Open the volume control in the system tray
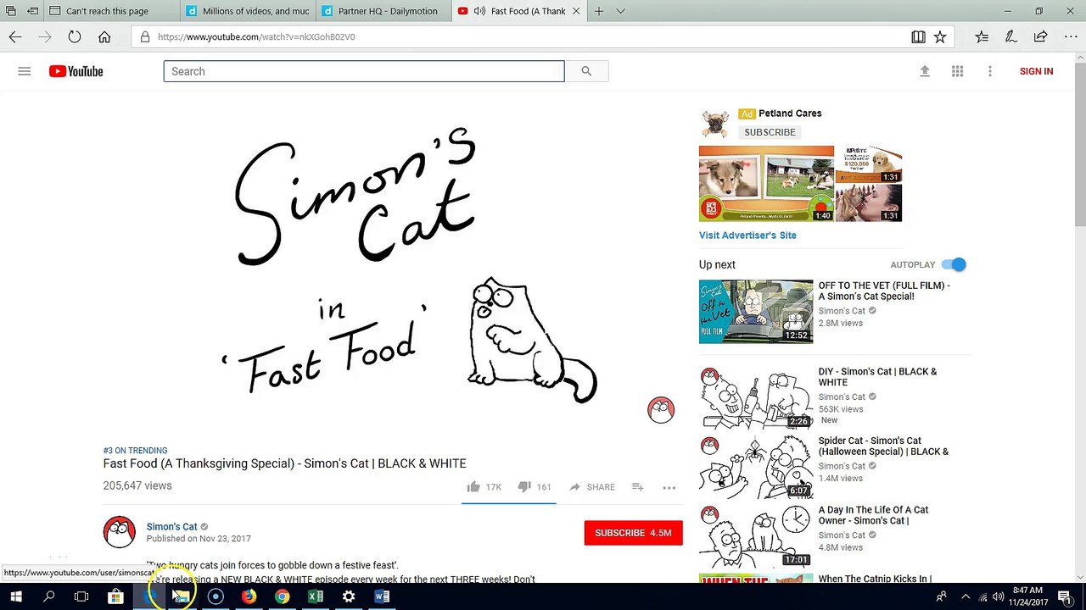This screenshot has height=610, width=1086. (x=998, y=596)
